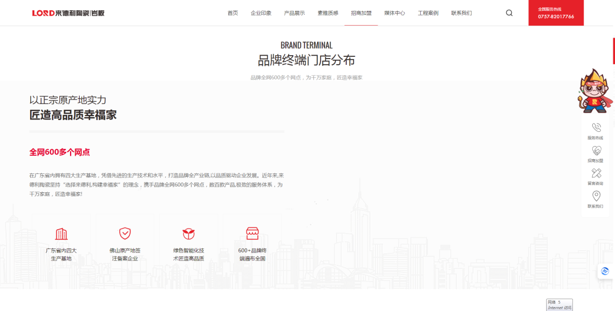The image size is (615, 311).
Task: Open the 素雅质感 navigation item
Action: pos(327,13)
